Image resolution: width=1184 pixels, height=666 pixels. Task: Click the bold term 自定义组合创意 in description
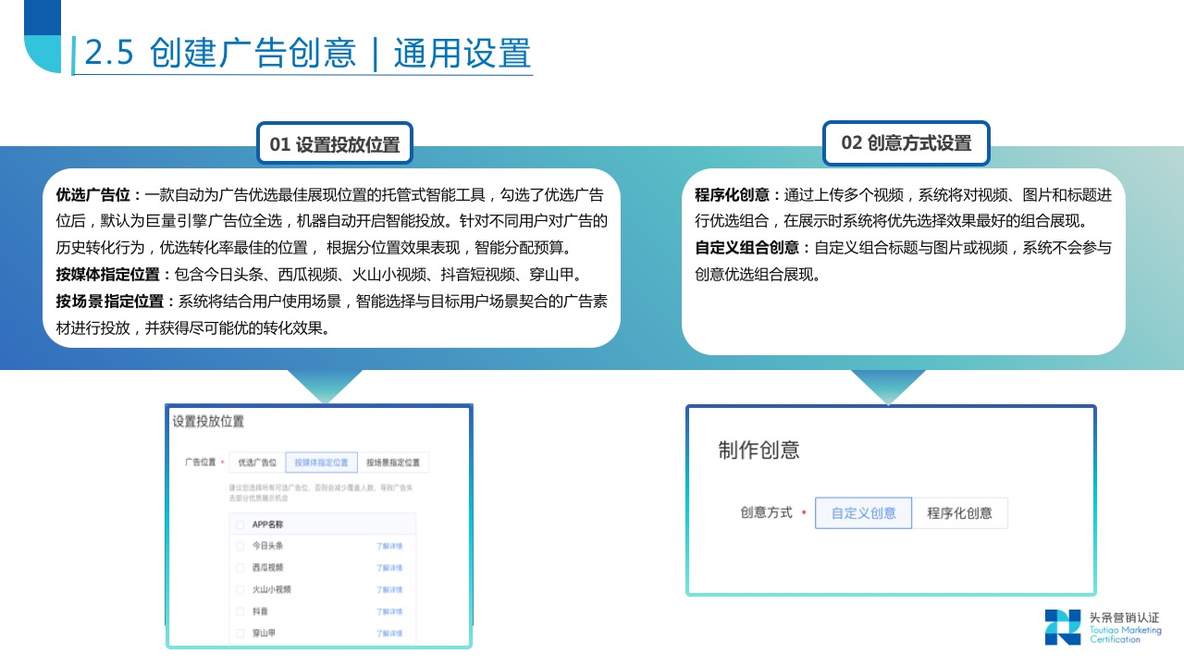(x=747, y=248)
